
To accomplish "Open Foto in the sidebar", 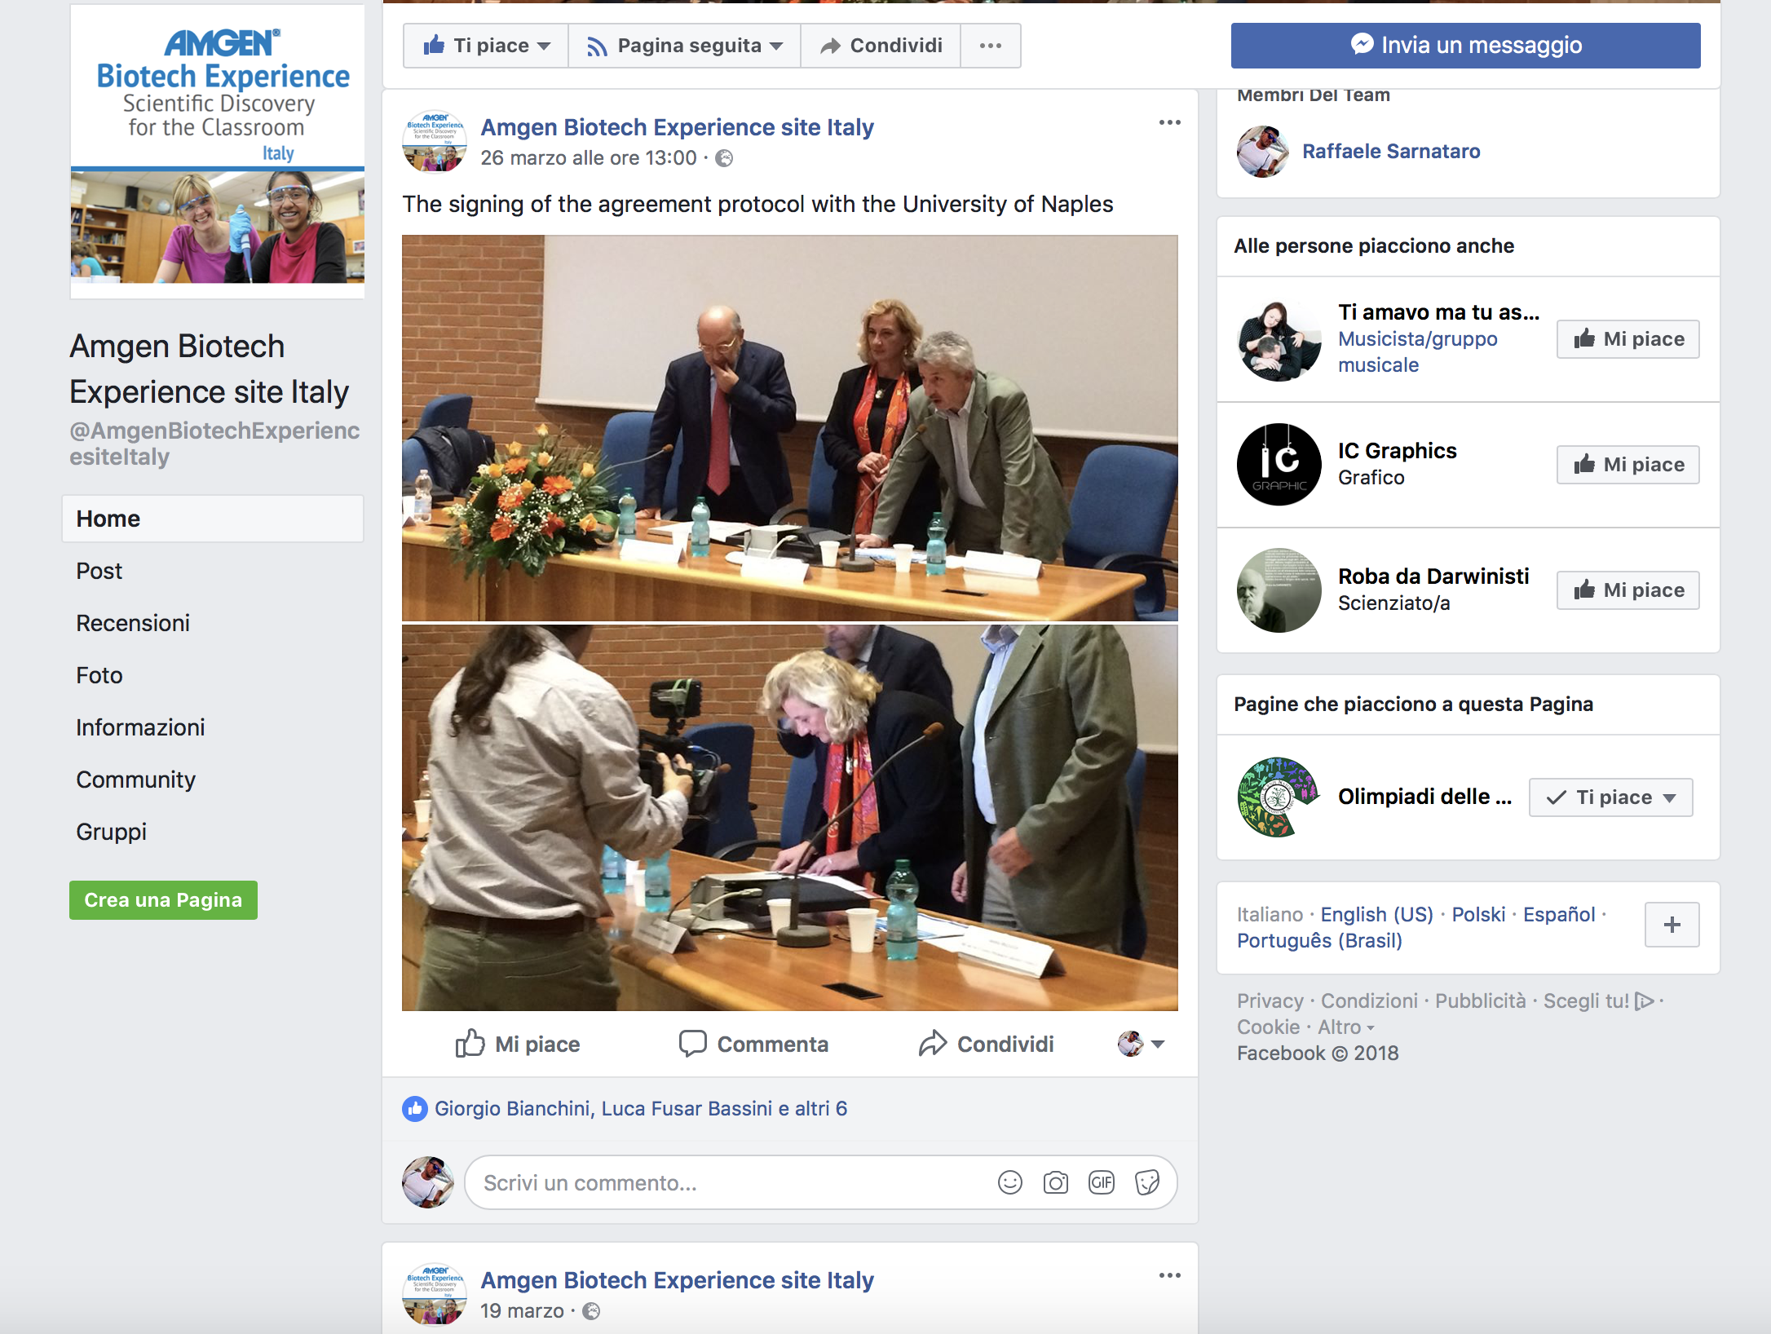I will pyautogui.click(x=99, y=675).
